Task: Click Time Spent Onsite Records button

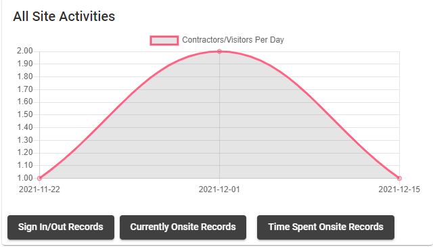Action: [325, 227]
